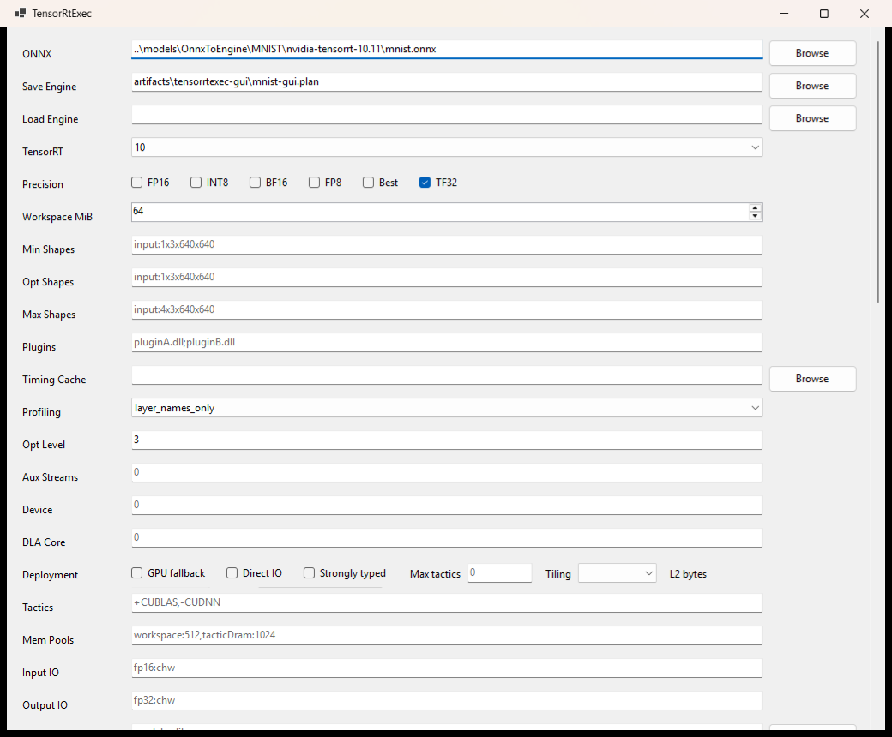Browse for the Load Engine file
This screenshot has height=737, width=892.
click(x=812, y=118)
